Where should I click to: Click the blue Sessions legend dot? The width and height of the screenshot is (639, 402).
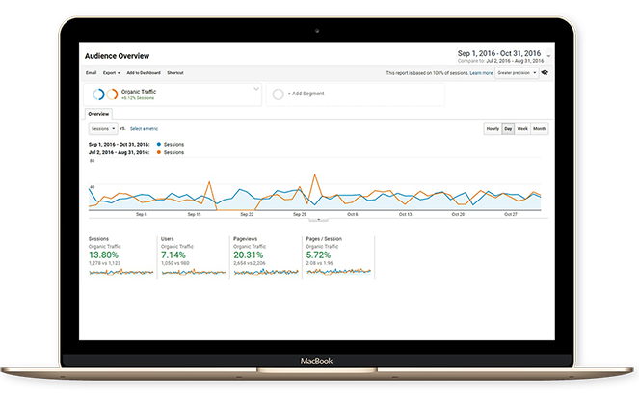pos(159,144)
